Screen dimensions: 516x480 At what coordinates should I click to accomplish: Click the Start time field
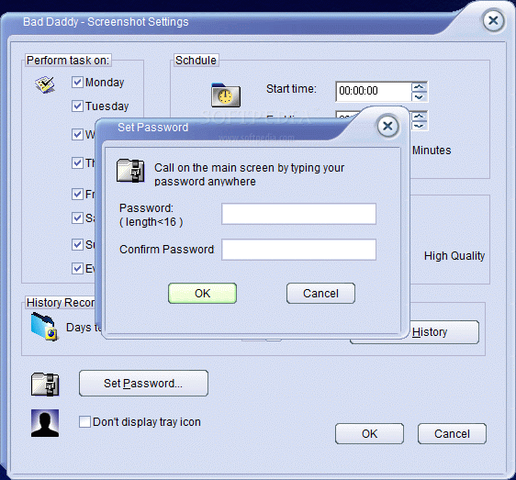click(374, 91)
